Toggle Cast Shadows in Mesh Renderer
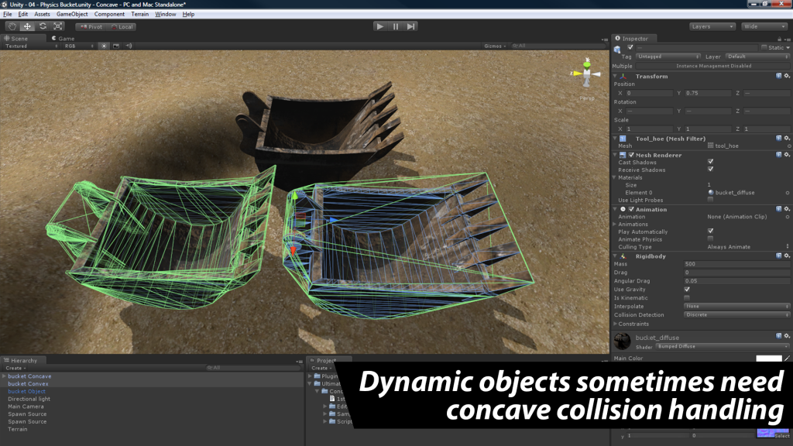This screenshot has width=793, height=446. [711, 163]
